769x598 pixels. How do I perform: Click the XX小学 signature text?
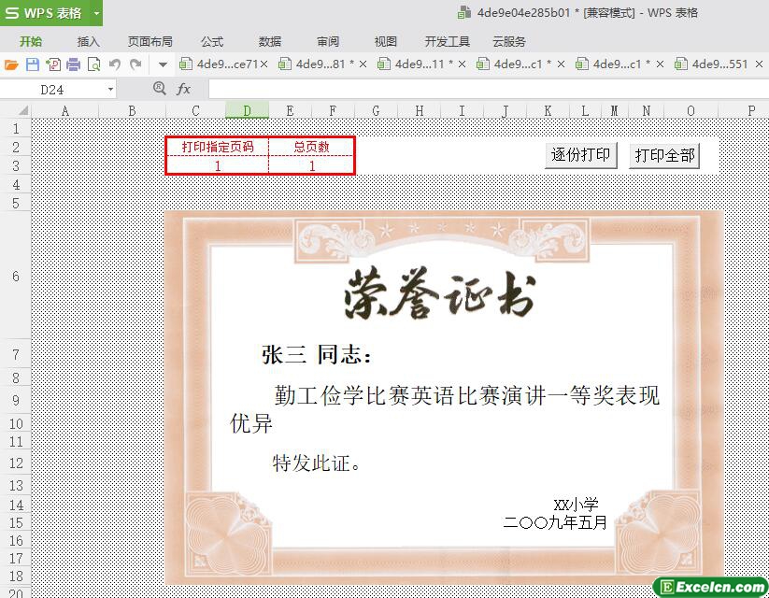tap(576, 505)
